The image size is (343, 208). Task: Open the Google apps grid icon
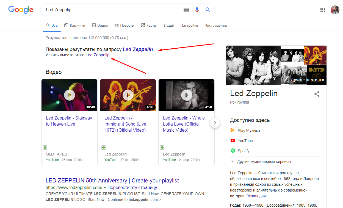point(323,10)
